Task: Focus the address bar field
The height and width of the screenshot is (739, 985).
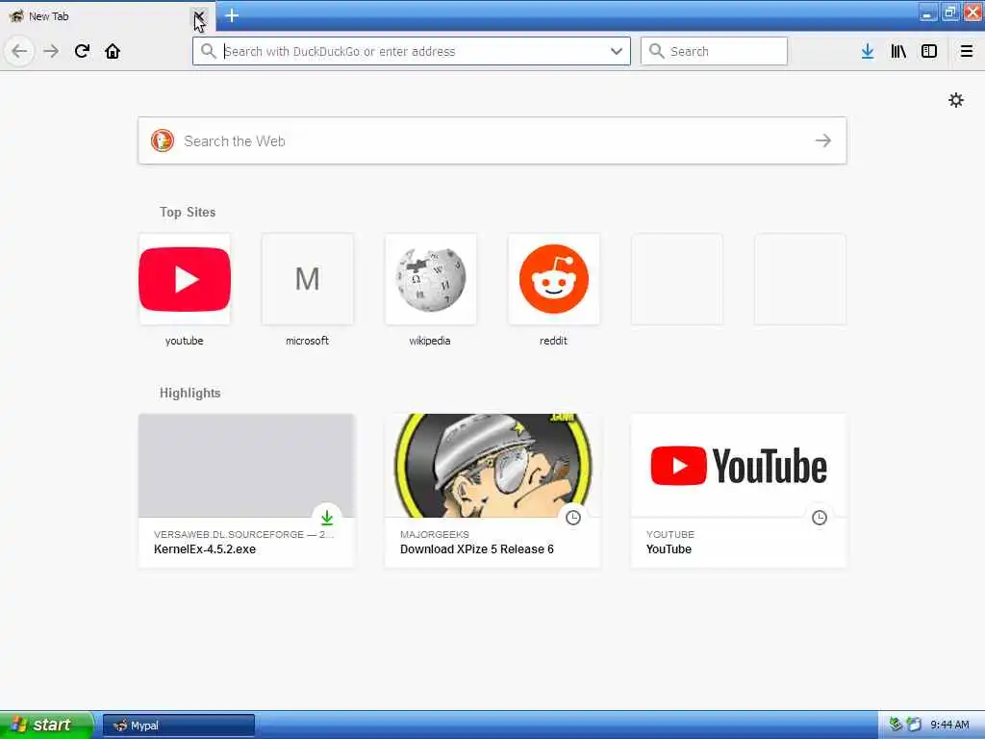Action: (x=412, y=51)
